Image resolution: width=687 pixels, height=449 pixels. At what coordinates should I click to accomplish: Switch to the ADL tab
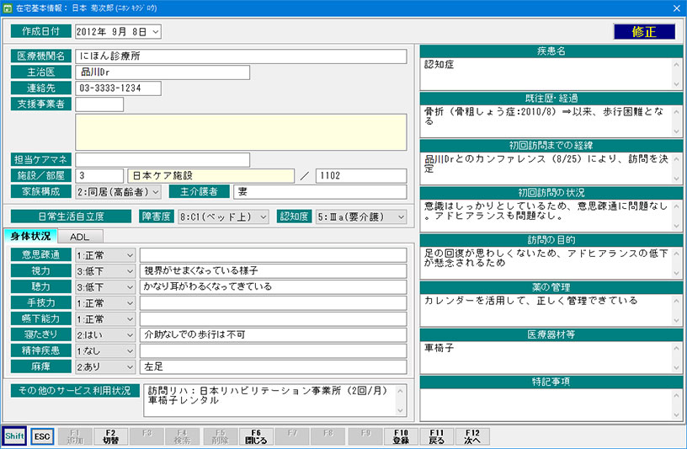pyautogui.click(x=80, y=237)
